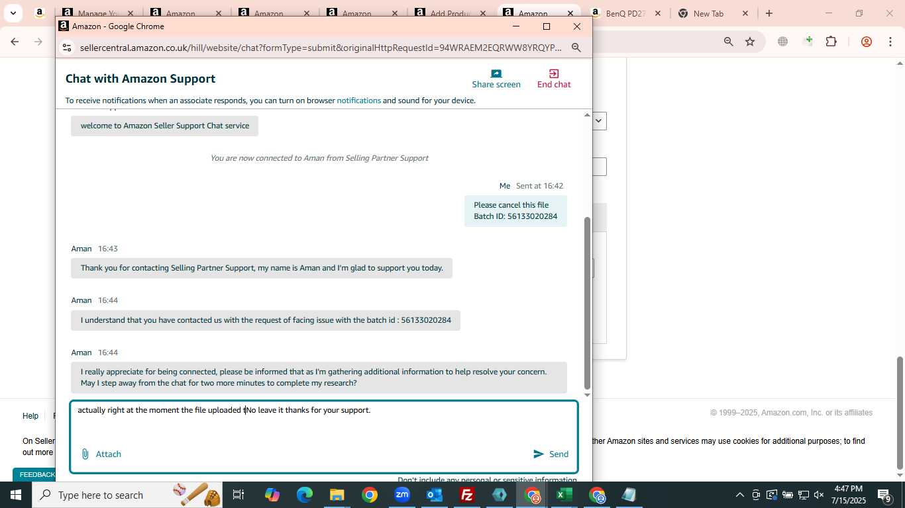905x508 pixels.
Task: Click the main page vertical scrollbar
Action: pos(900,412)
